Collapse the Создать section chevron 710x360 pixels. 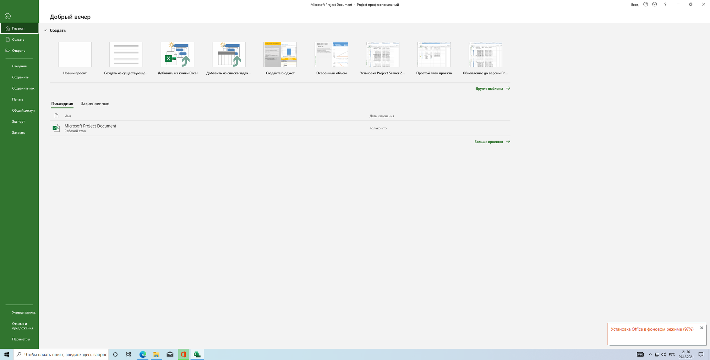[x=45, y=30]
